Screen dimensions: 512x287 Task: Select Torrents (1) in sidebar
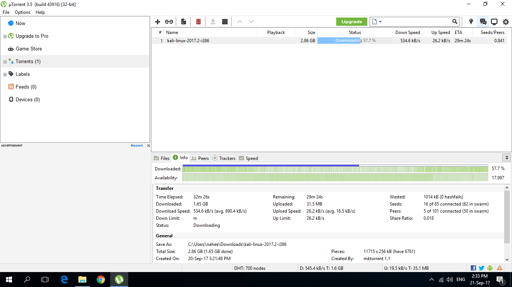28,61
